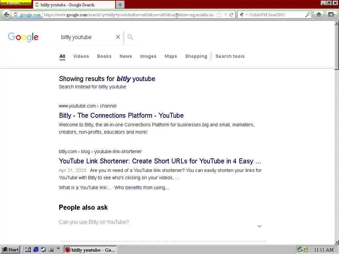
Task: Click the network tray icon
Action: point(299,249)
